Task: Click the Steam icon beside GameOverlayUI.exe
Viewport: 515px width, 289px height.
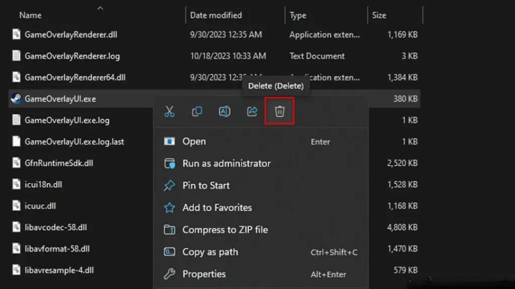Action: click(x=16, y=99)
